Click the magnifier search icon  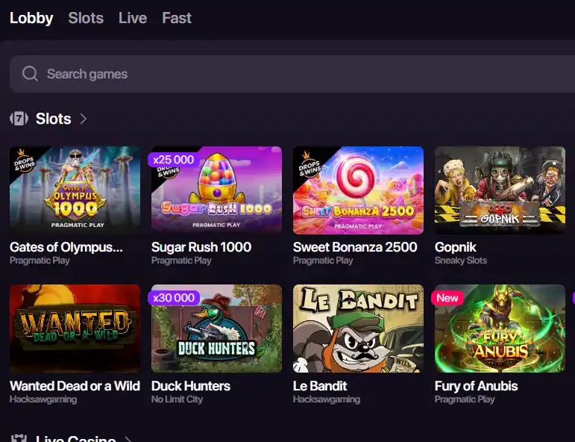[x=30, y=74]
